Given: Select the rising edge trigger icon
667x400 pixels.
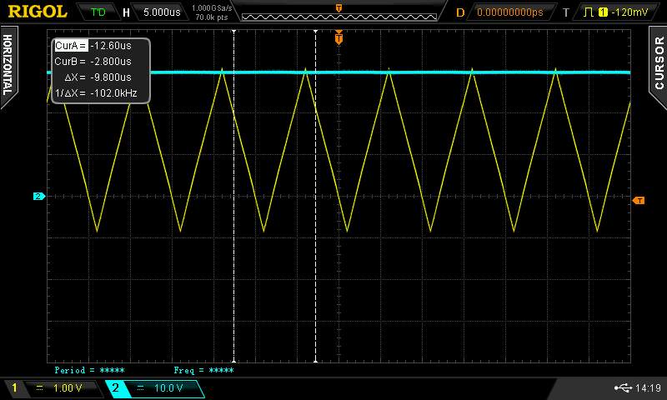Looking at the screenshot, I should [x=590, y=12].
